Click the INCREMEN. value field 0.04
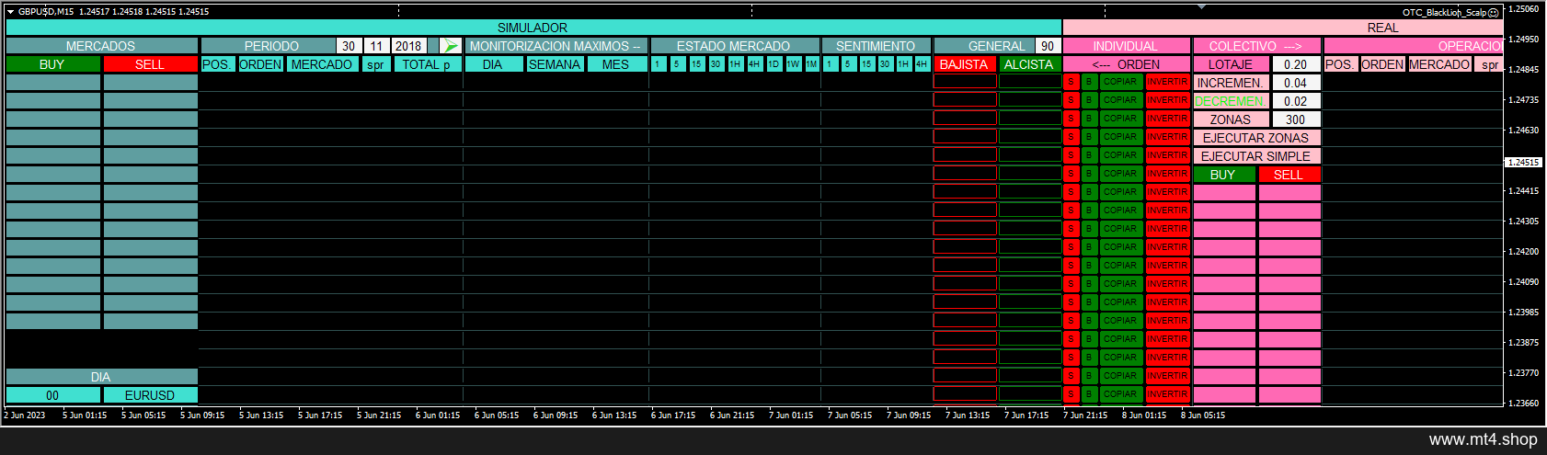The image size is (1547, 455). [1296, 83]
